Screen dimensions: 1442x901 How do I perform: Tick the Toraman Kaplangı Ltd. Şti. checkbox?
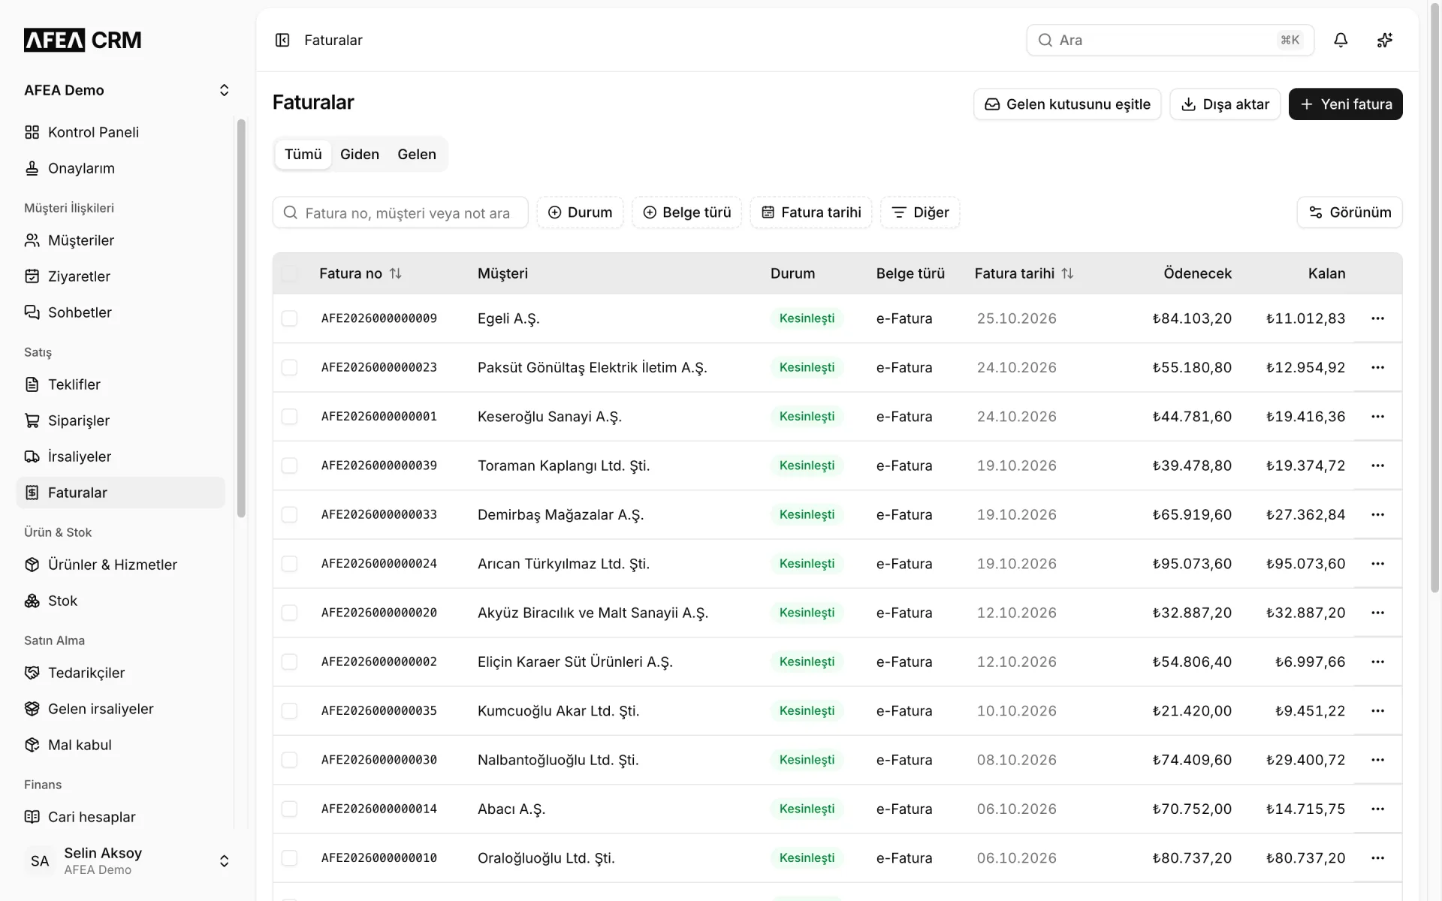pyautogui.click(x=289, y=466)
